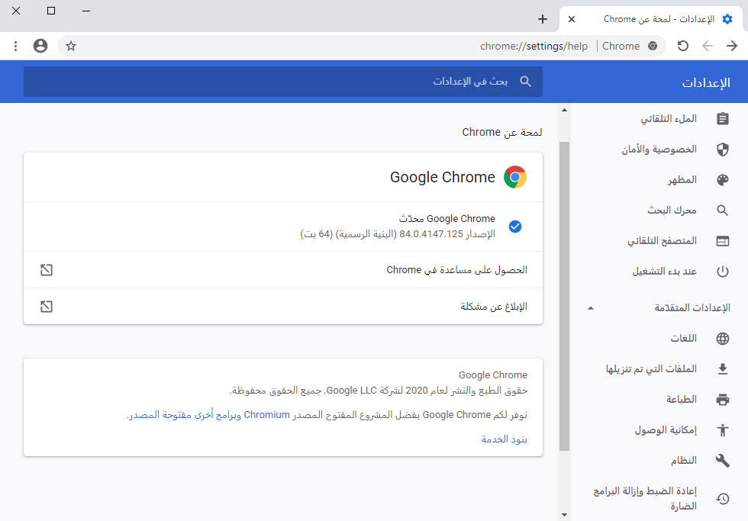748x521 pixels.
Task: Click the sidebar scrollbar thumb
Action: [564, 296]
